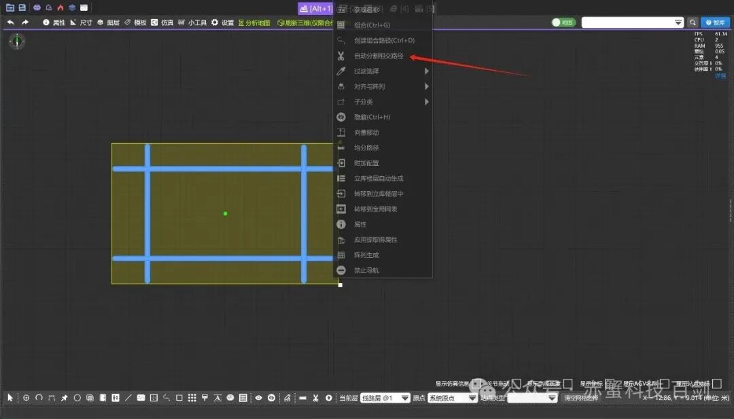Click the green 分析地图 button

pyautogui.click(x=254, y=22)
